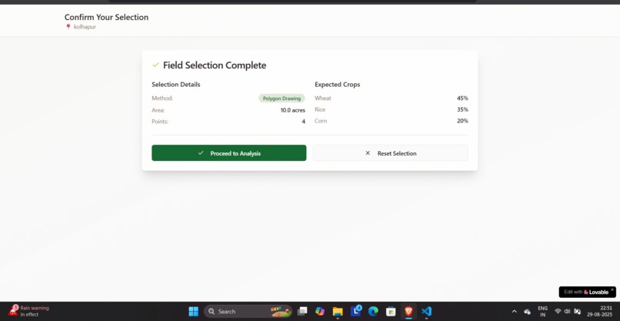Launch Copilot from the taskbar
This screenshot has width=620, height=321.
[320, 312]
